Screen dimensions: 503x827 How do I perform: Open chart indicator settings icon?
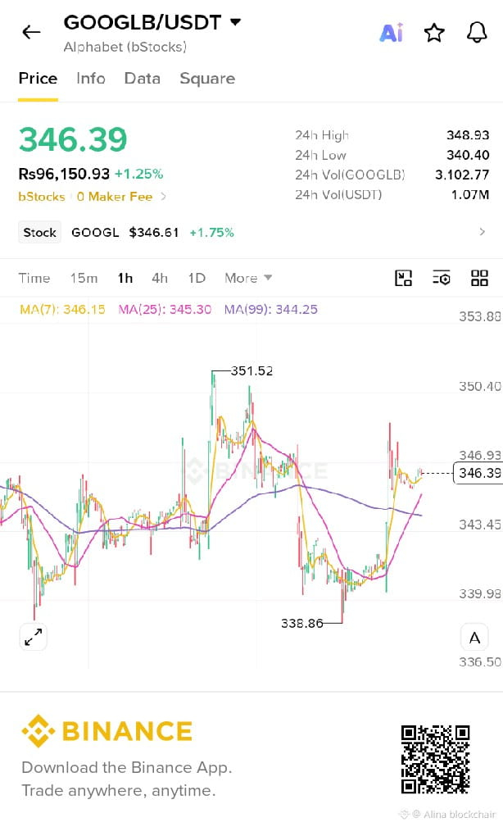[442, 278]
